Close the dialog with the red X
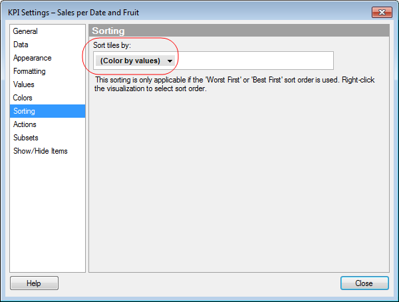399x302 pixels. pos(382,12)
